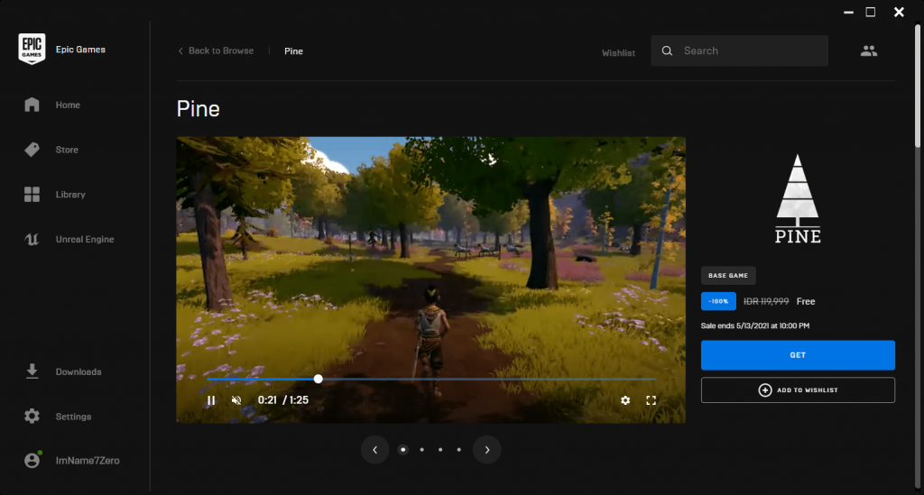Open the friends list icon
The image size is (924, 495).
[869, 51]
